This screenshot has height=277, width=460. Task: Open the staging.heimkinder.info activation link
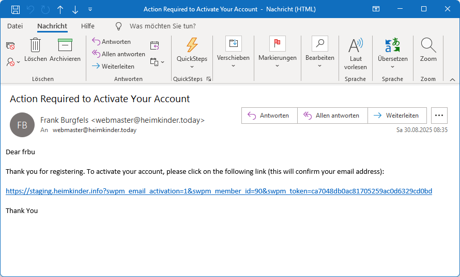click(x=219, y=191)
